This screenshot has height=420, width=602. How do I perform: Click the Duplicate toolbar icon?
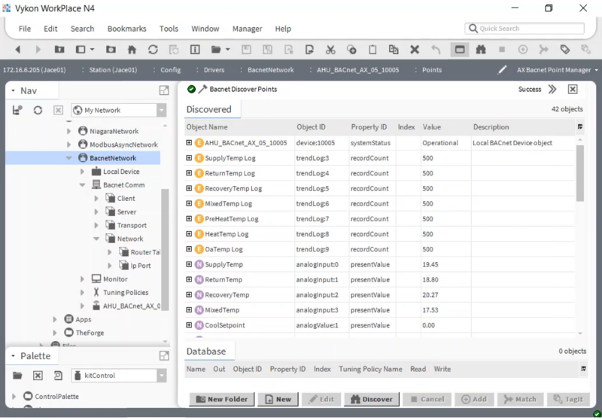pos(394,50)
